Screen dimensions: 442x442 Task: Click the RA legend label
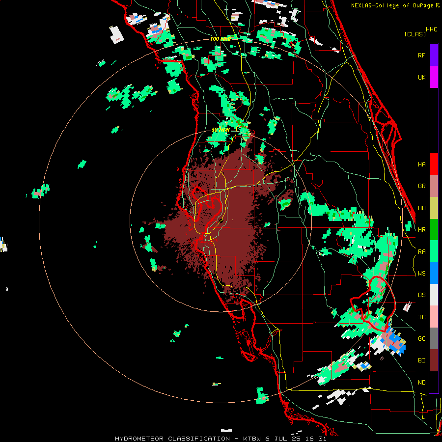pos(421,252)
